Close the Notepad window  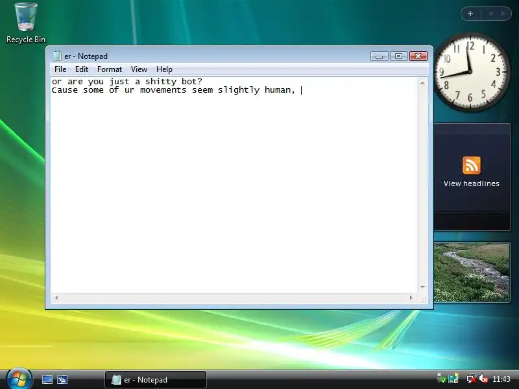click(x=418, y=56)
